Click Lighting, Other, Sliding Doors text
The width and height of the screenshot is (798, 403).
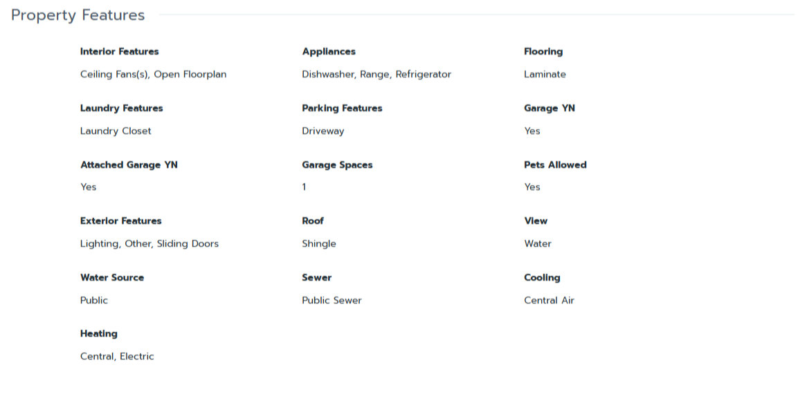click(149, 244)
